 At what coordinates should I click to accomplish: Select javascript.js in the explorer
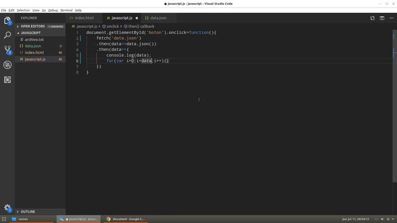pos(40,59)
